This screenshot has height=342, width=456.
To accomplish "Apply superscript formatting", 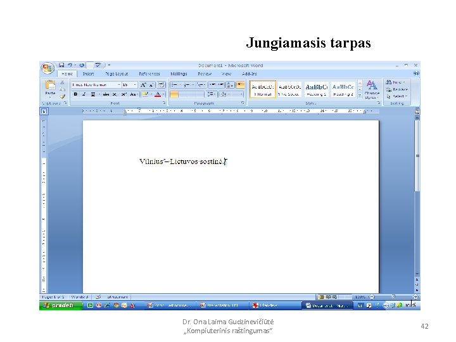I will pyautogui.click(x=124, y=94).
